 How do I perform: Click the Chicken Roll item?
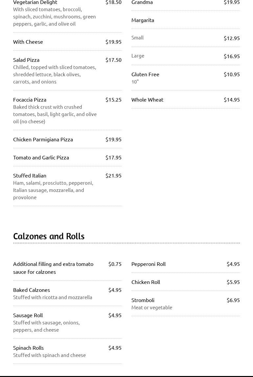pos(146,282)
